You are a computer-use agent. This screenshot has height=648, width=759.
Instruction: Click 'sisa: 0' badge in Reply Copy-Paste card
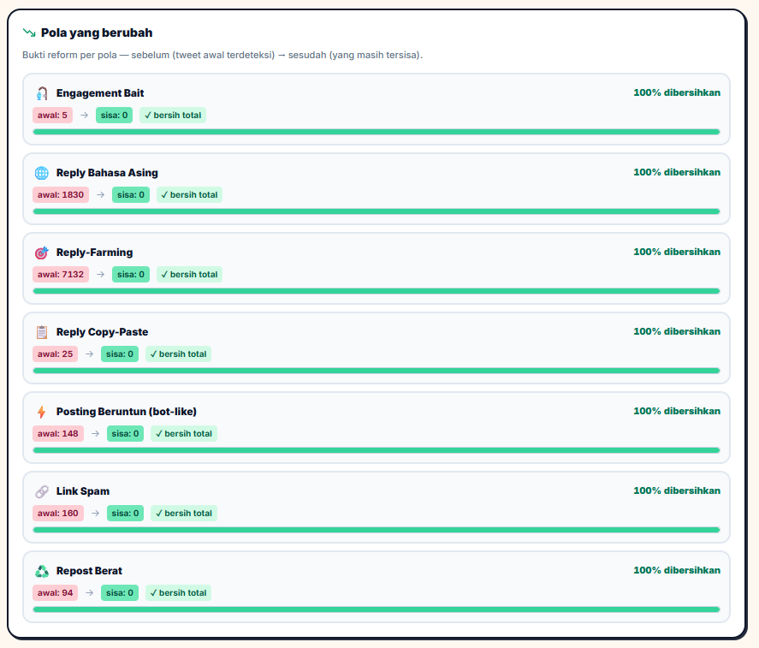[120, 354]
